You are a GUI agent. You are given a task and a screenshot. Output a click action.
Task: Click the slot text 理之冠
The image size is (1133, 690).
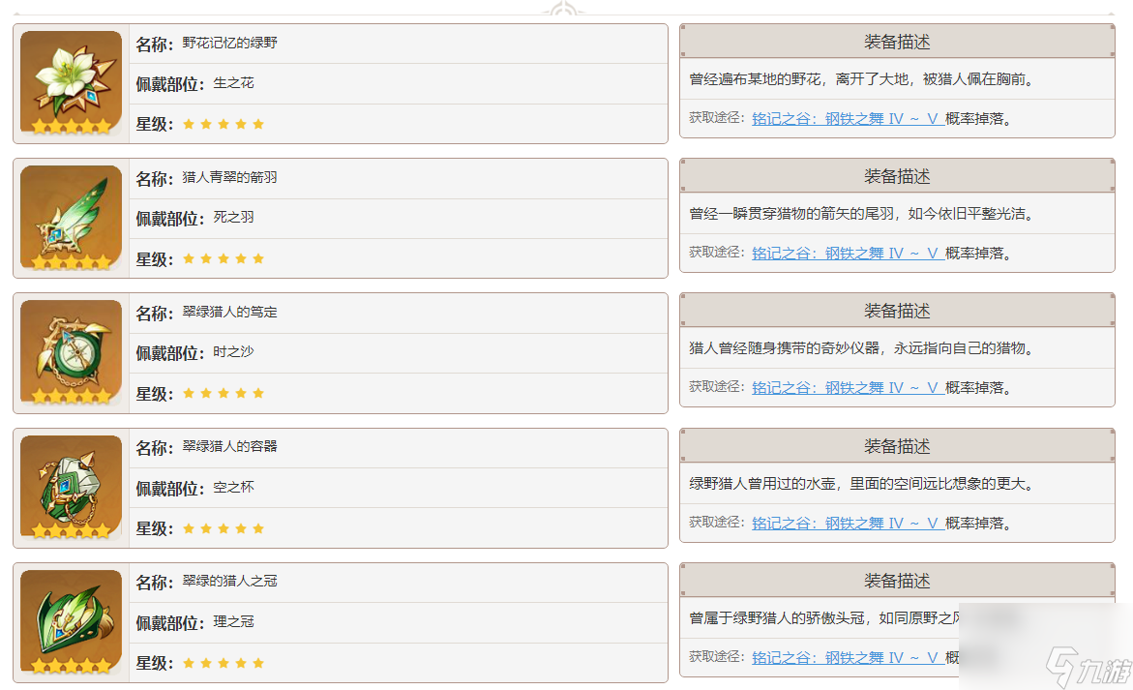coord(233,621)
